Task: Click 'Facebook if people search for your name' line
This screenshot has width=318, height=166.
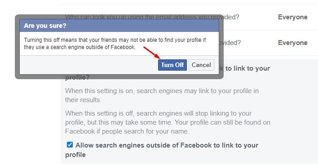Action: click(x=127, y=131)
